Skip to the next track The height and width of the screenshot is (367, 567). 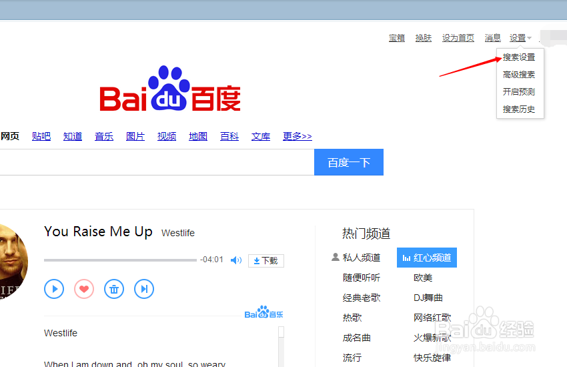coord(144,289)
